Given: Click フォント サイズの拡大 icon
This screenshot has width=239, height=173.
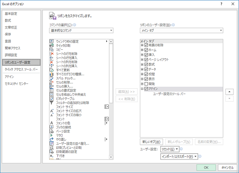Looking at the screenshot, I should (52, 111).
